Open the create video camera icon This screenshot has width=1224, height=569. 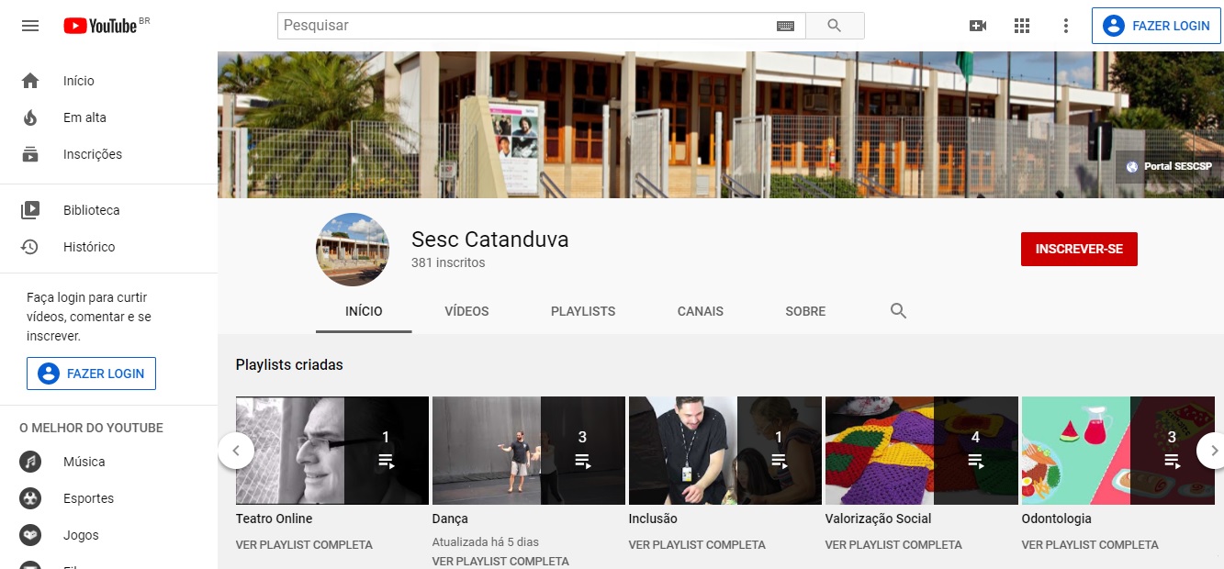click(978, 26)
